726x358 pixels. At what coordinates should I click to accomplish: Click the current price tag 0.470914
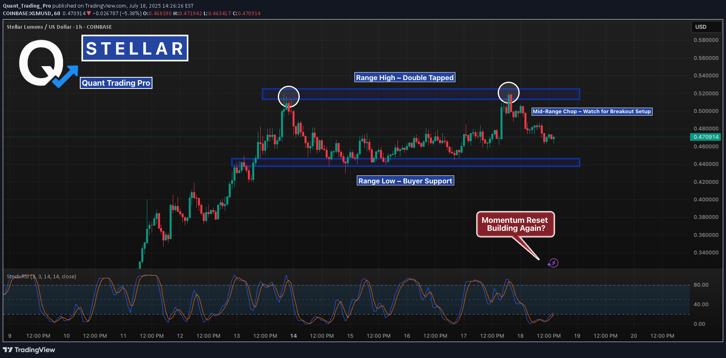tap(706, 137)
